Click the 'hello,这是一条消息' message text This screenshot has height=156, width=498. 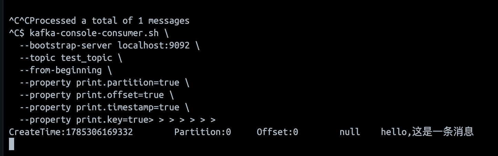(427, 132)
